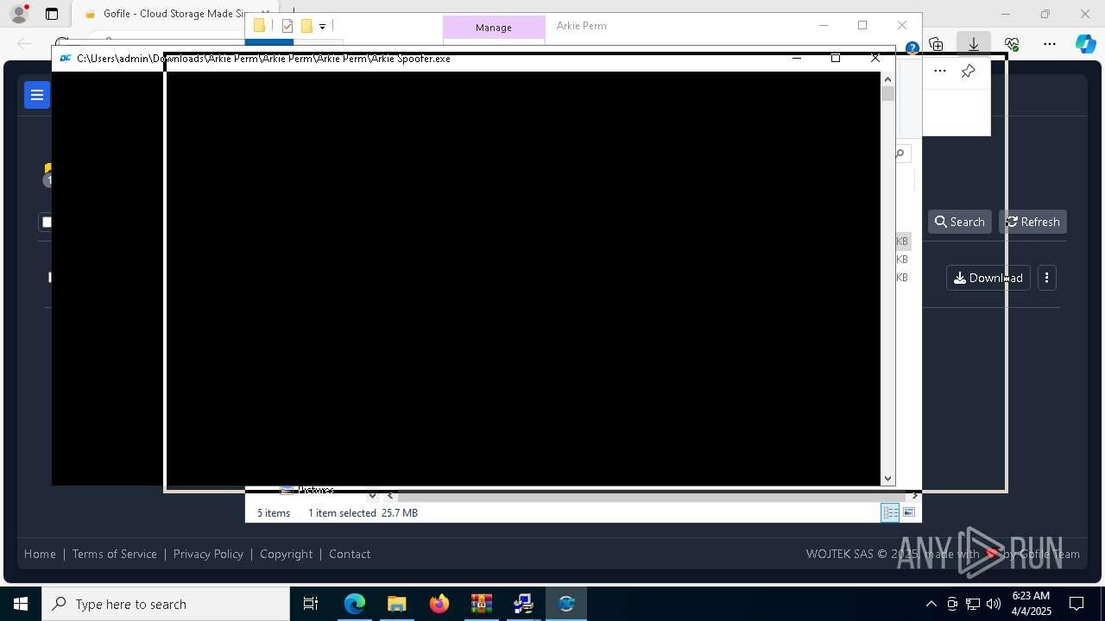The image size is (1105, 621).
Task: Open the Contact footer link
Action: tap(350, 554)
